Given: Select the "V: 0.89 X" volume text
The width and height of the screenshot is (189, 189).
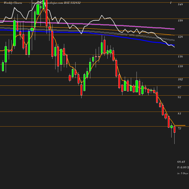Looking at the screenshot, I should coord(183,167).
